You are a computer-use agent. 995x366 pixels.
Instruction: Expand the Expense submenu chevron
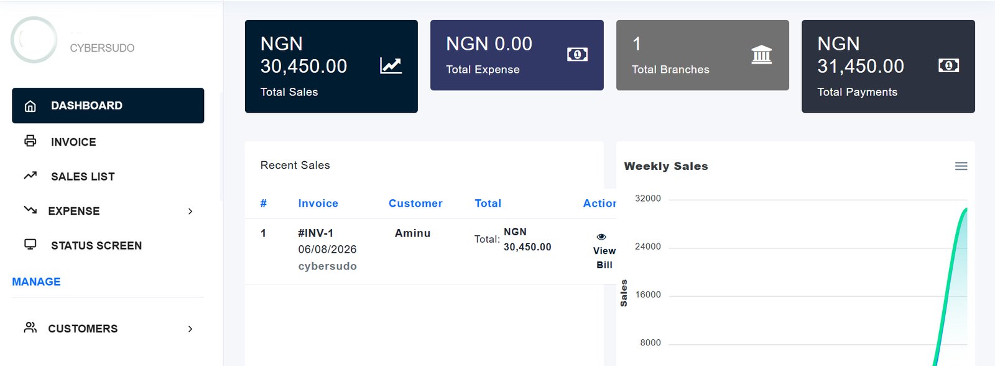[190, 211]
